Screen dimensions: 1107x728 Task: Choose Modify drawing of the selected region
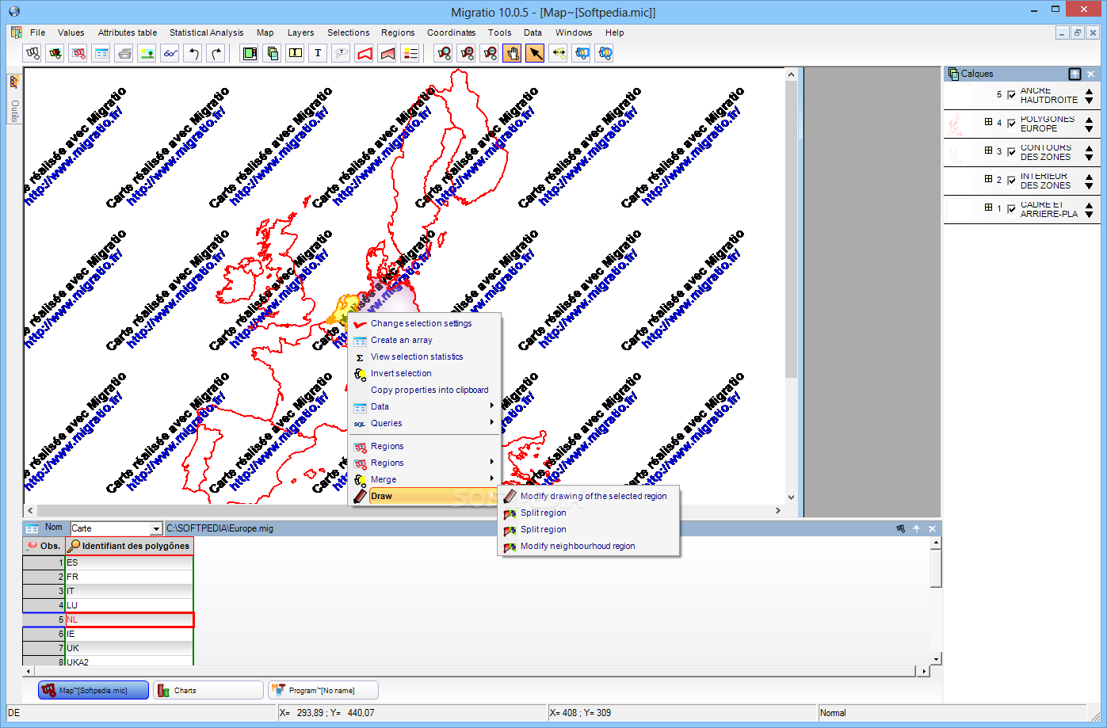click(589, 496)
